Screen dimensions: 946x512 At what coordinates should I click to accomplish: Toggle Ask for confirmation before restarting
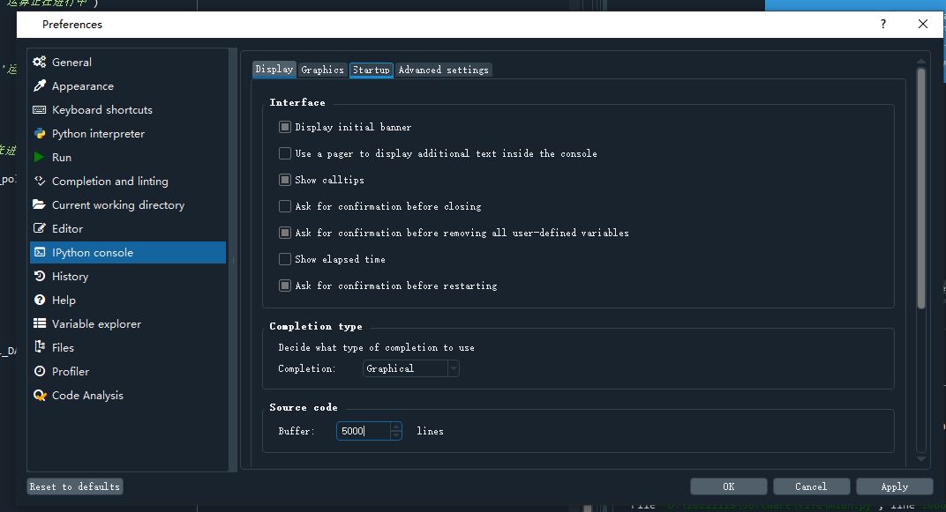[285, 286]
